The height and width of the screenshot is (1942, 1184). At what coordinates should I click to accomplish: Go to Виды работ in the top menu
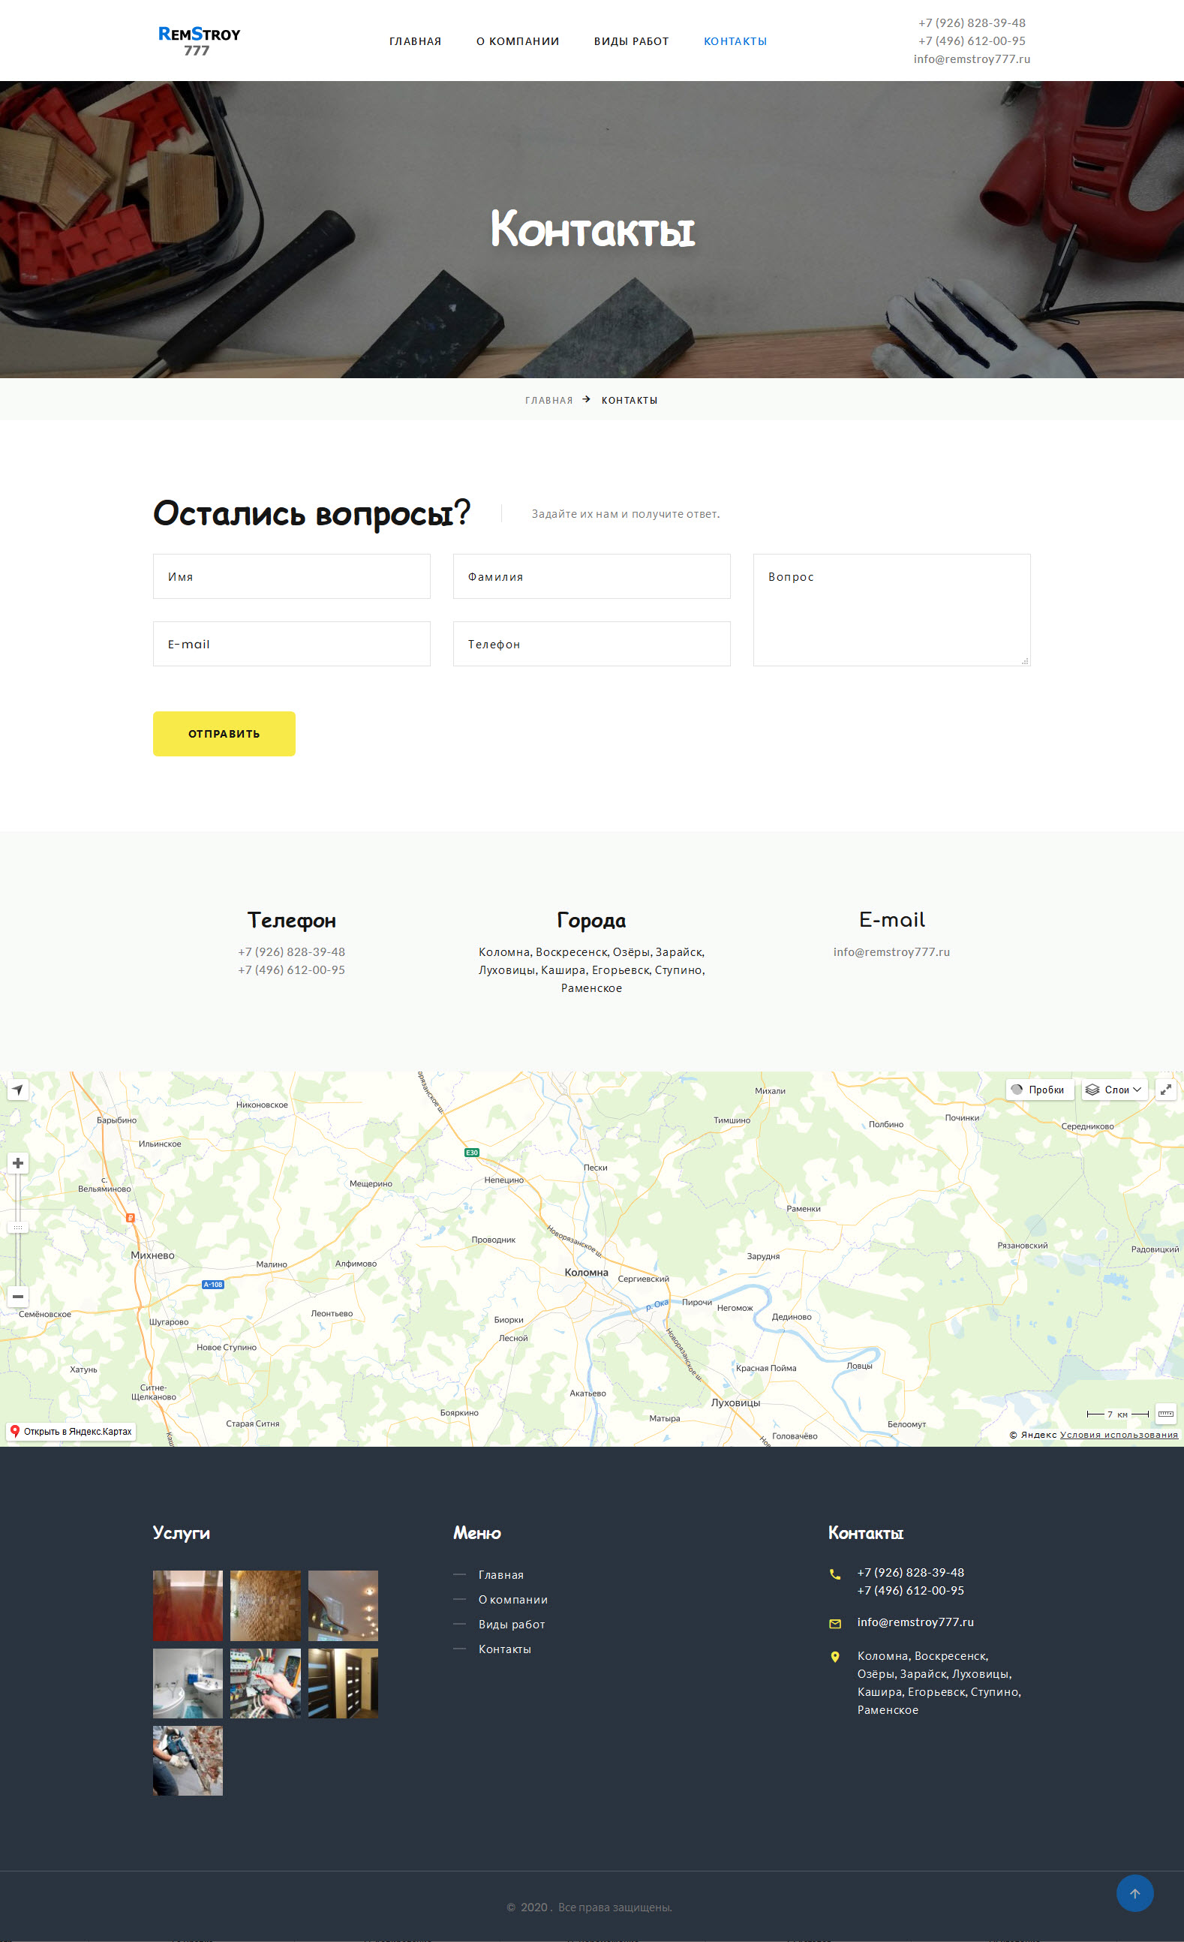click(630, 41)
